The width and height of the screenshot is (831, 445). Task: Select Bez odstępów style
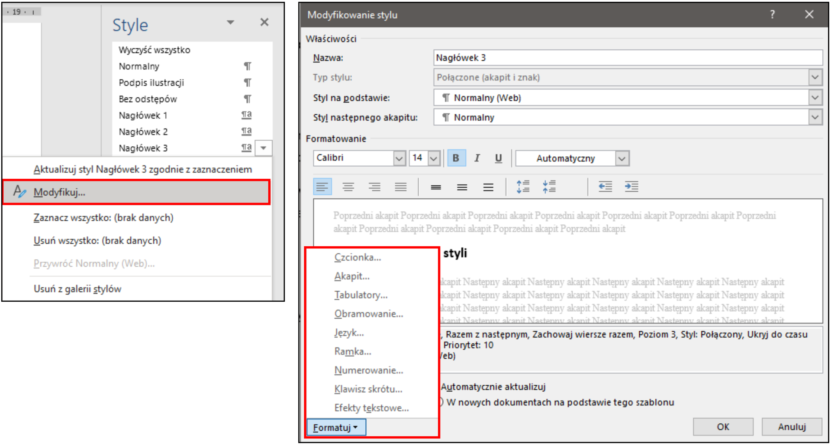coord(148,99)
